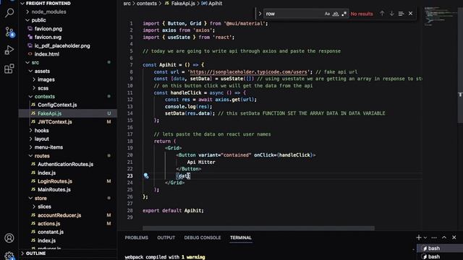463x260 pixels.
Task: Expand the hooks folder
Action: point(30,130)
